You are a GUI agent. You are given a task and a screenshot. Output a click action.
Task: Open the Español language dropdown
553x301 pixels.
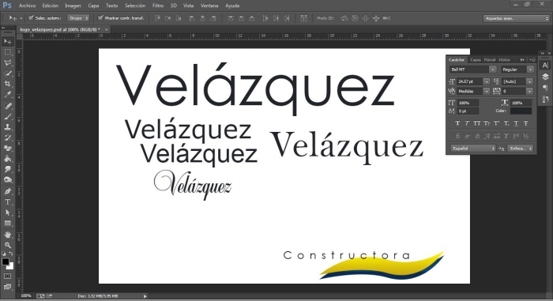[473, 149]
